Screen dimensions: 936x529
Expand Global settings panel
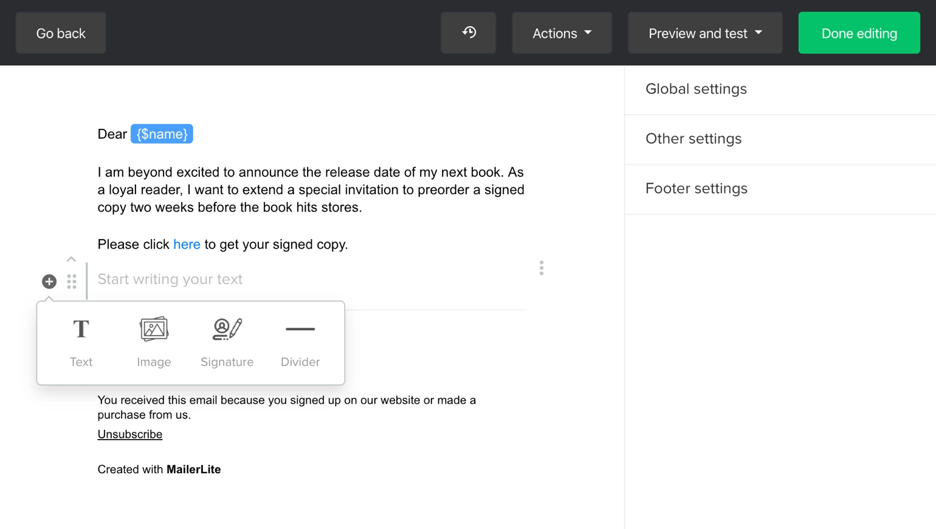(x=696, y=89)
